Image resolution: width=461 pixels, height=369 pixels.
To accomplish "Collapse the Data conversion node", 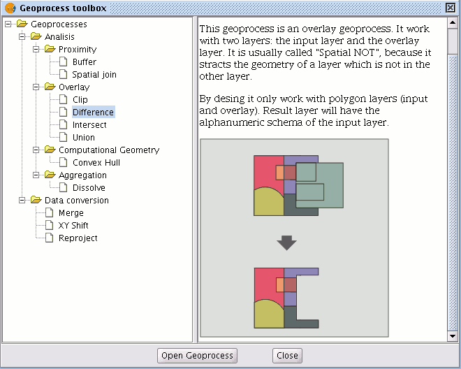I will (x=22, y=201).
